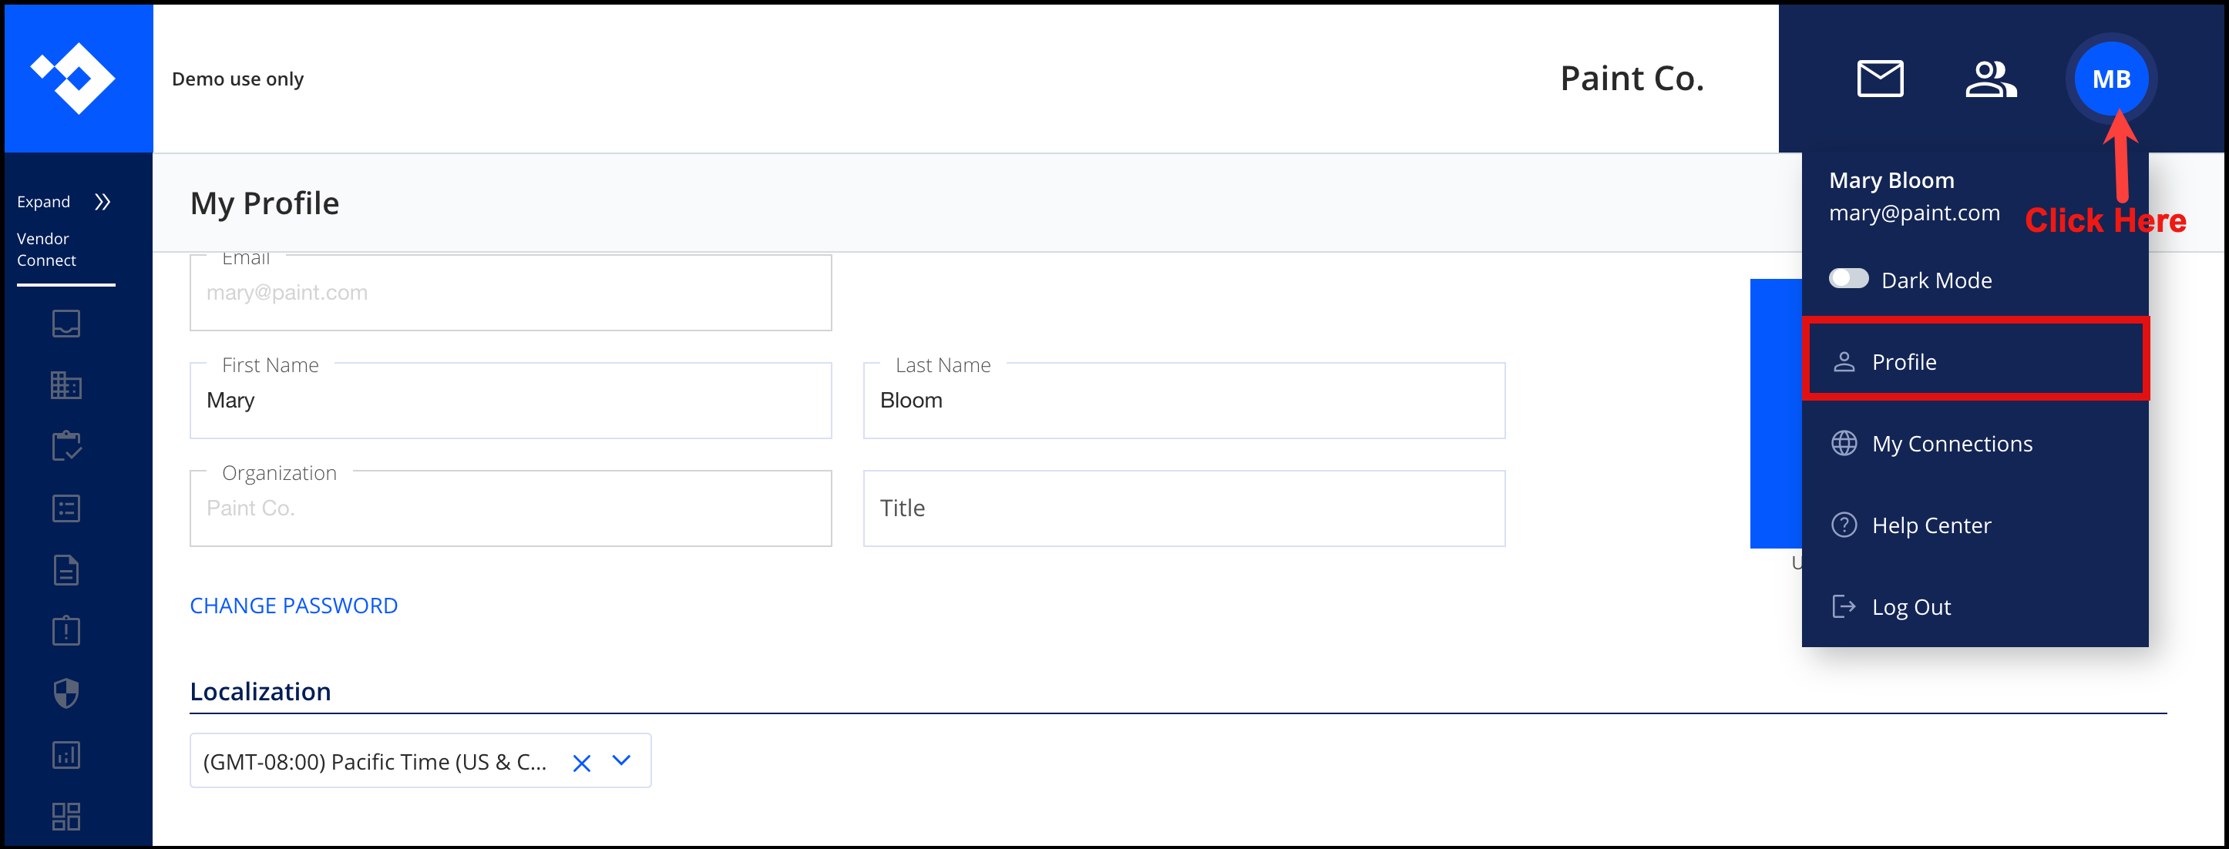
Task: Click the CHANGE PASSWORD link
Action: coord(294,606)
